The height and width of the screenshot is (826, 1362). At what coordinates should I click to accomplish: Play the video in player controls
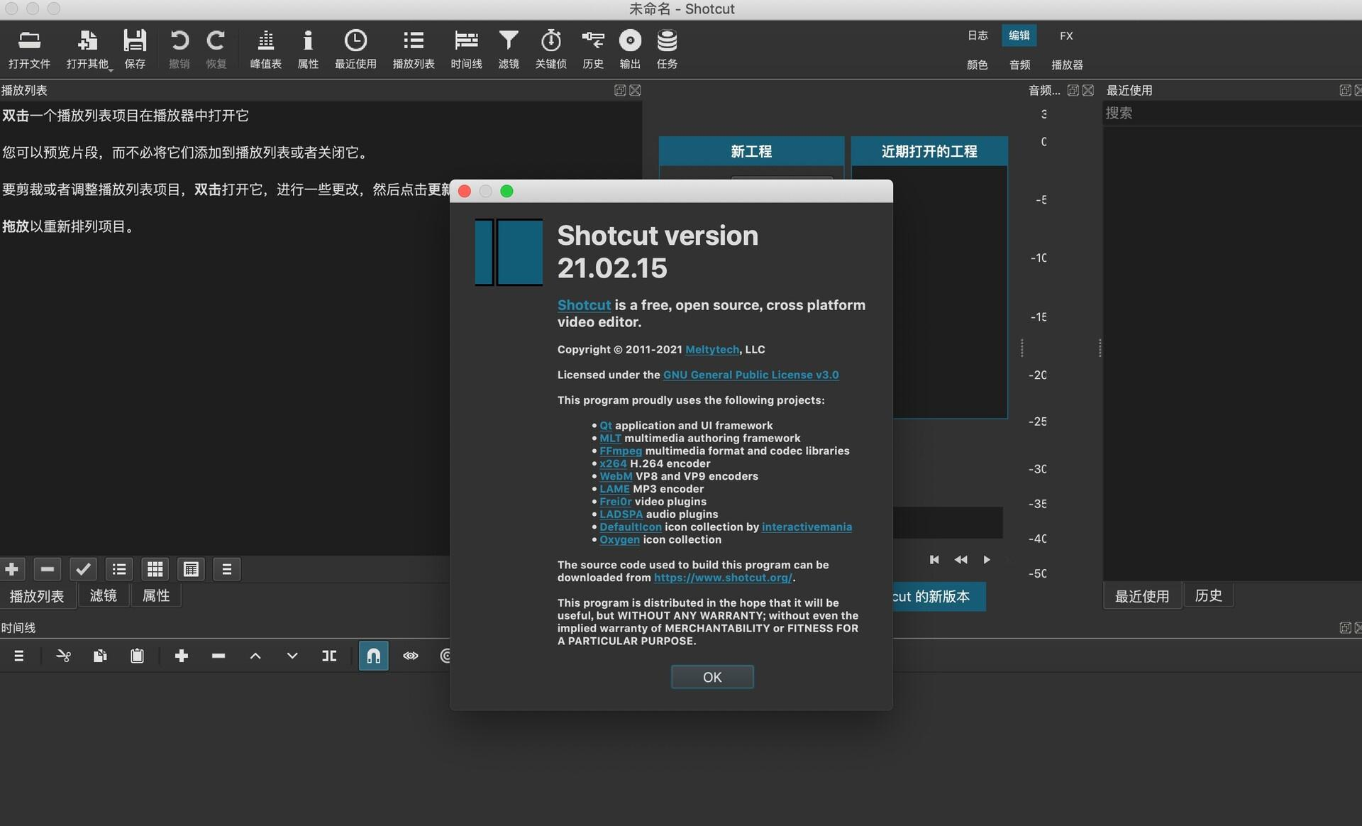pos(987,560)
